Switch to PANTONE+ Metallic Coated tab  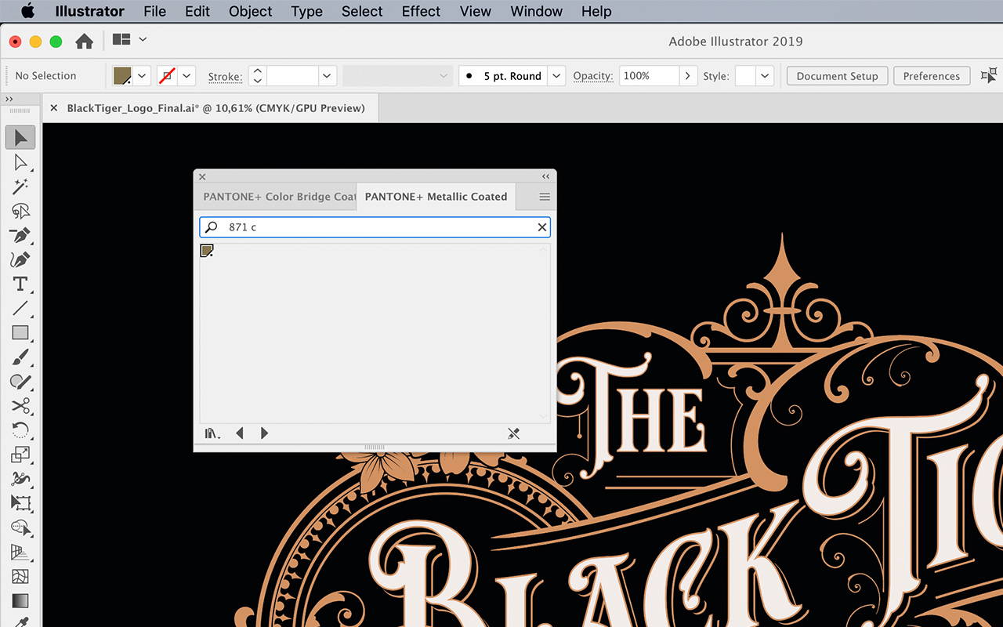pyautogui.click(x=436, y=197)
